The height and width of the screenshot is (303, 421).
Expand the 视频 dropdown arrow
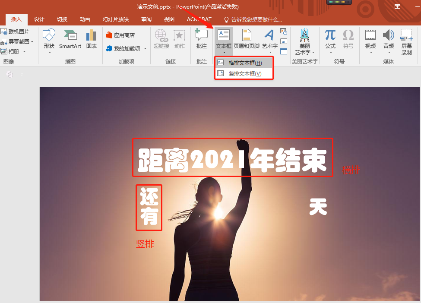click(x=371, y=52)
